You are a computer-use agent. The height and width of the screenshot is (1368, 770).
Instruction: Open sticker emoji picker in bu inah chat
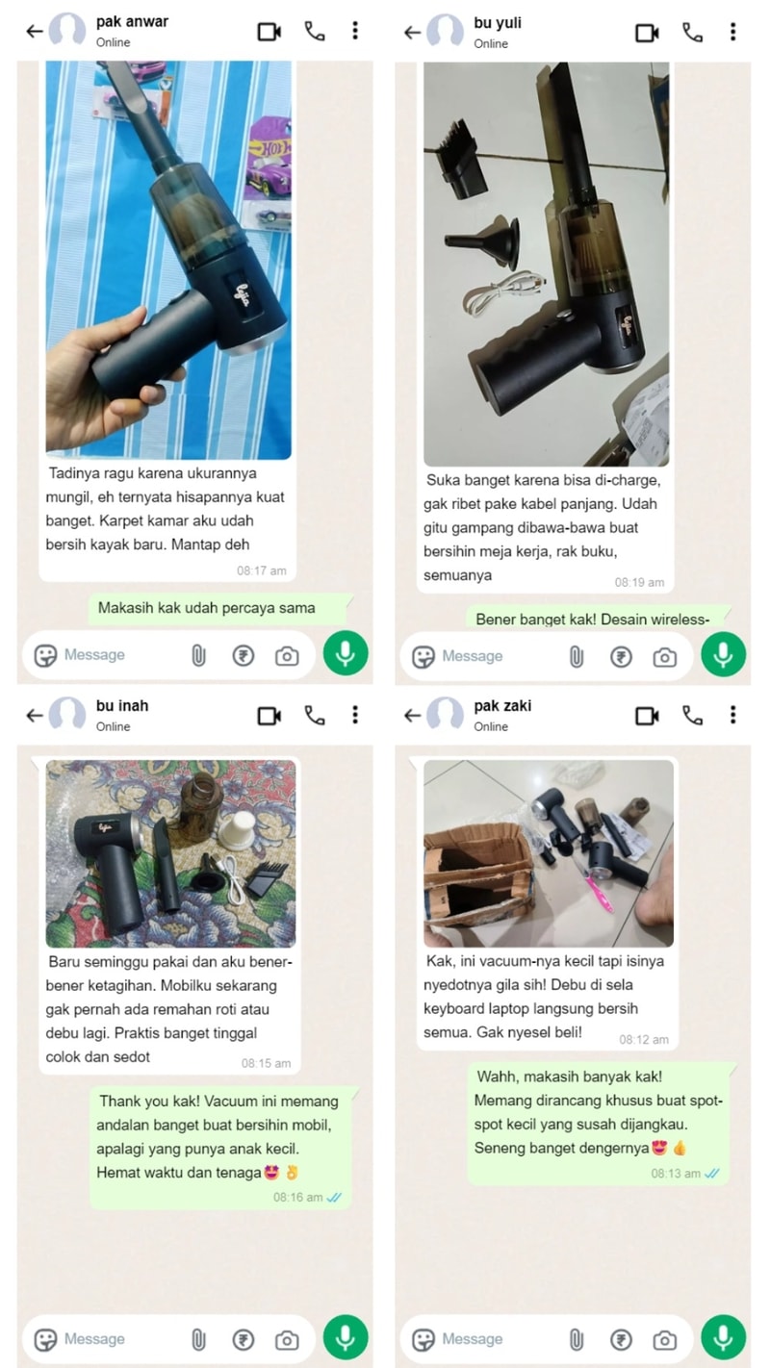[x=45, y=1339]
